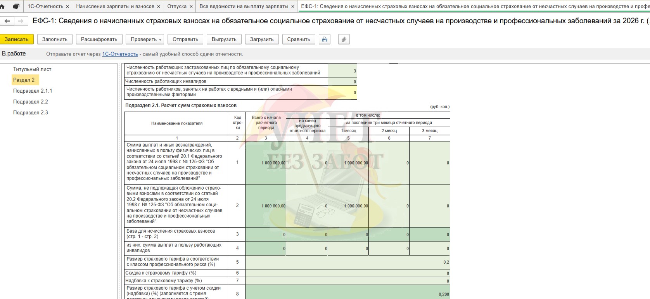Open Подраздел 2.3 in the section list
This screenshot has height=299, width=650.
tap(31, 112)
